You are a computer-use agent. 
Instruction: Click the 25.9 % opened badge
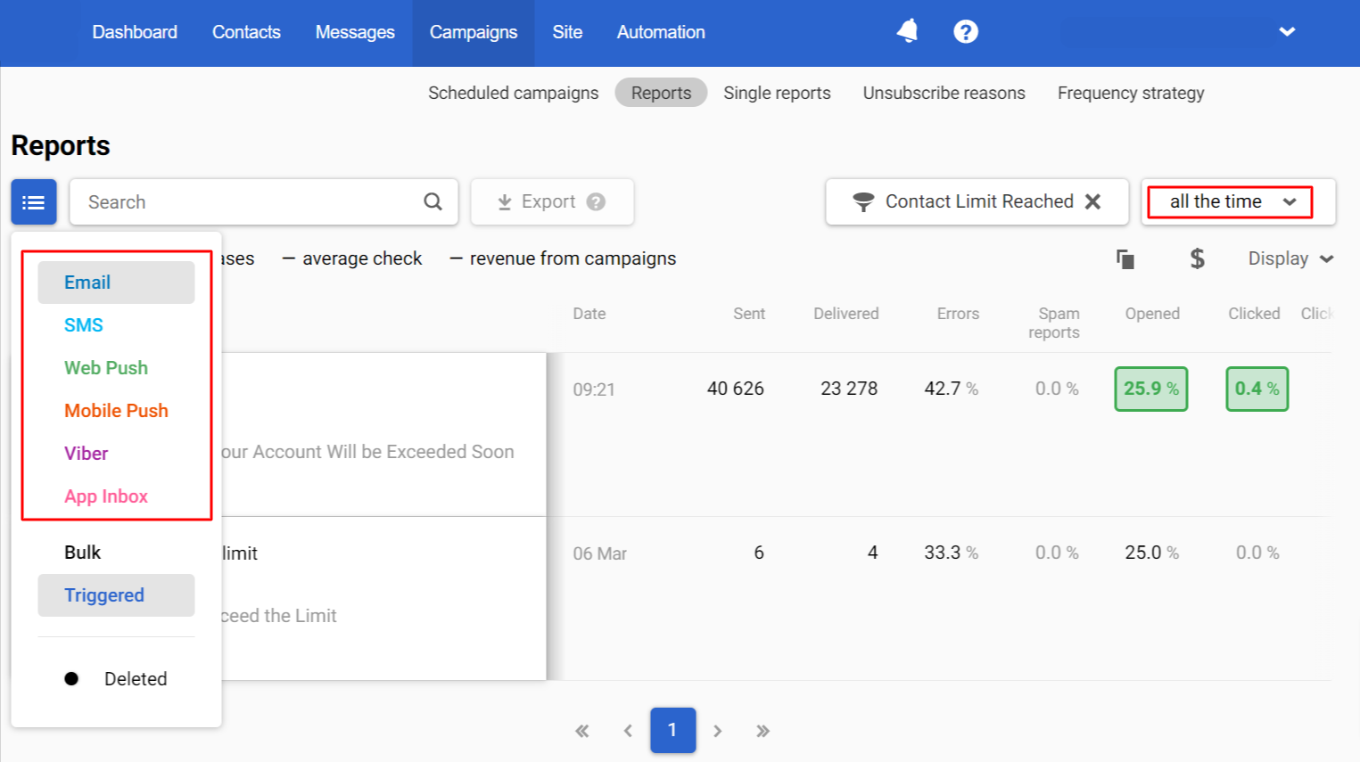[x=1151, y=389]
